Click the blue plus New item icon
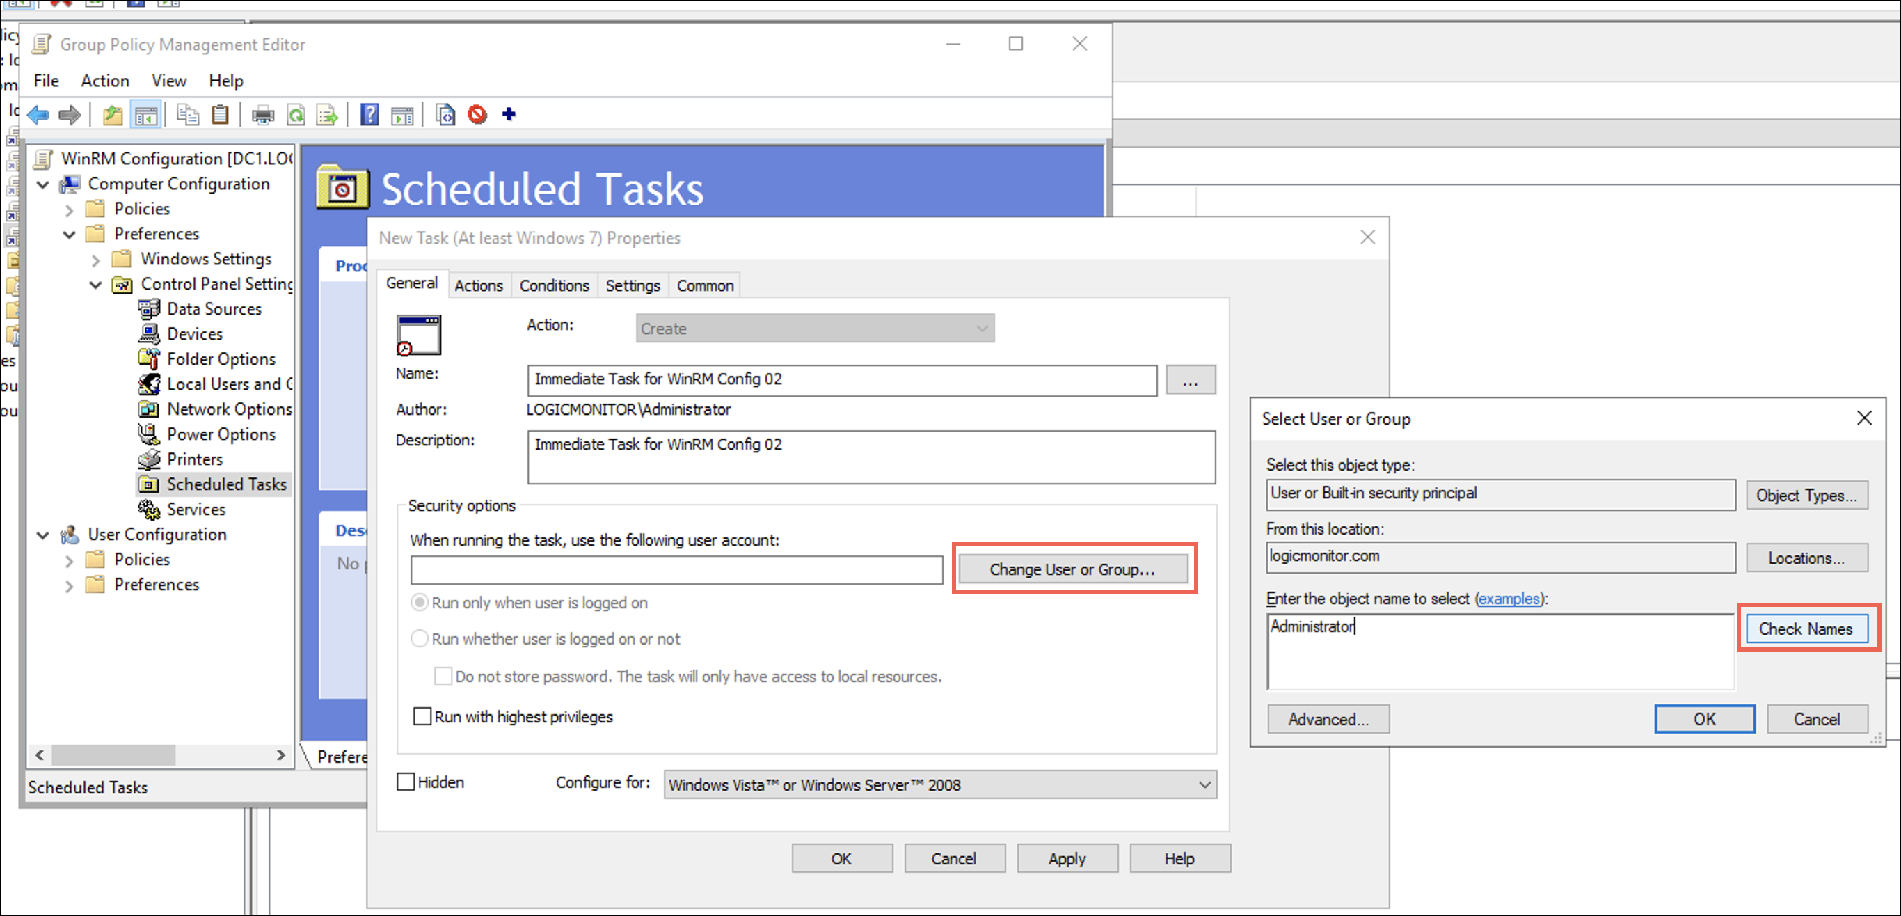This screenshot has height=916, width=1901. pos(509,114)
